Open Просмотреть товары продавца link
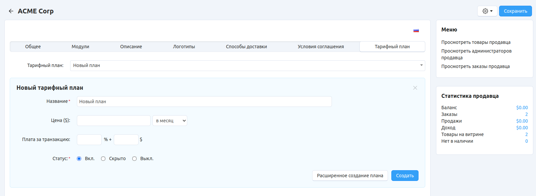The width and height of the screenshot is (536, 196). tap(476, 42)
